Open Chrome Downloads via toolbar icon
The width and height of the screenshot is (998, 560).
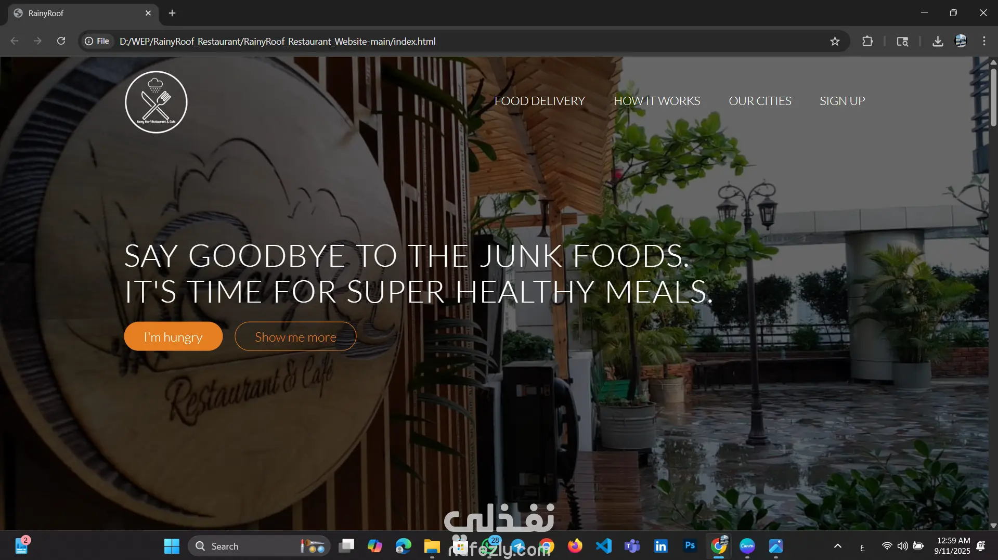coord(938,41)
